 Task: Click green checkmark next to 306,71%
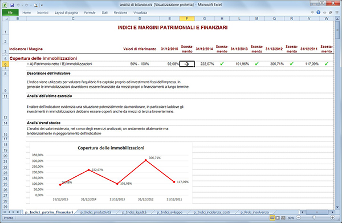(292, 64)
